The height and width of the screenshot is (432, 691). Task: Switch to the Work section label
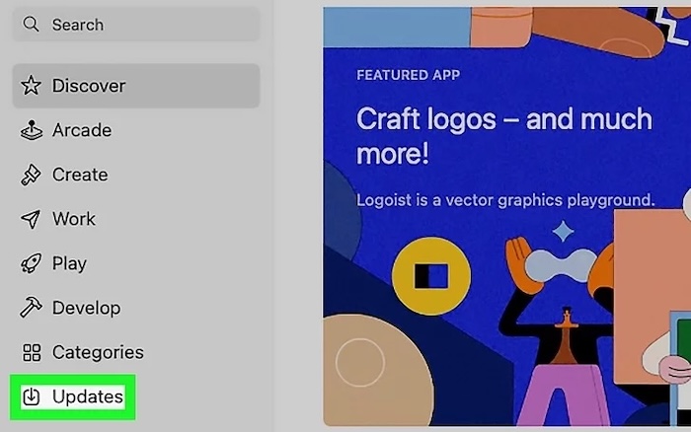click(74, 219)
